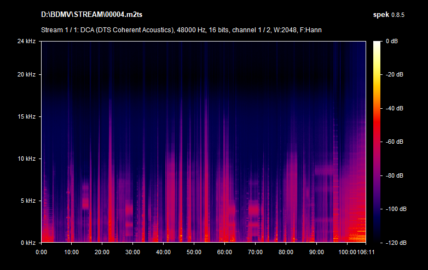
Task: Select the 50:00 time axis marker
Action: [194, 252]
